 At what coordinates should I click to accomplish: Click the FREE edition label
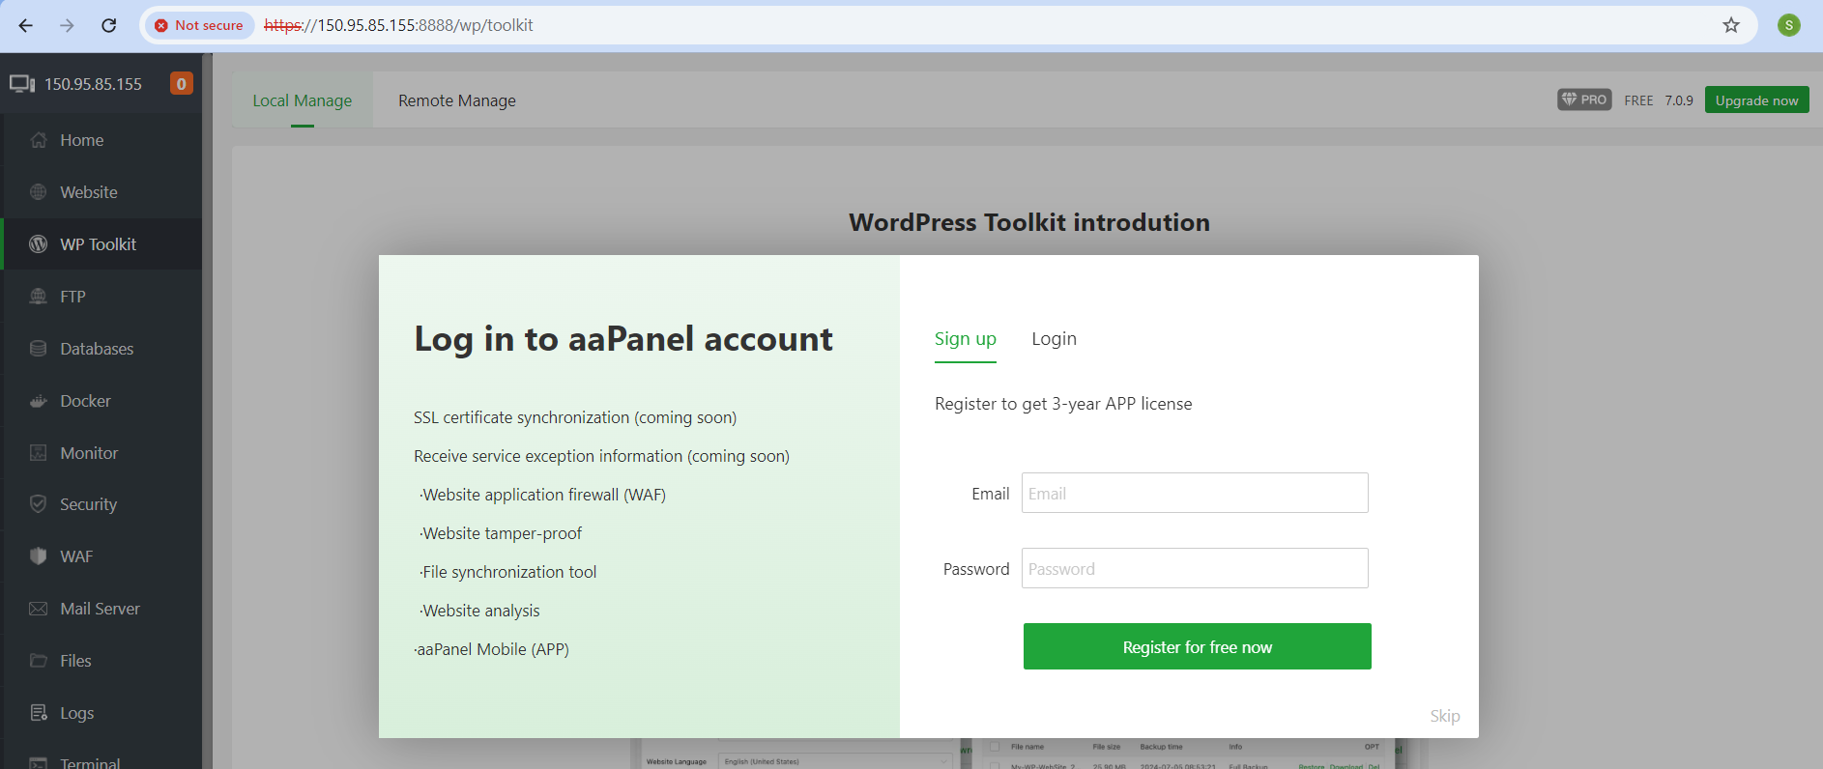pyautogui.click(x=1638, y=100)
